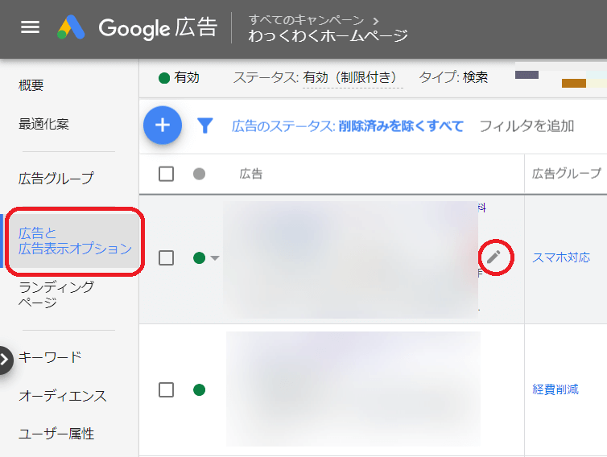Image resolution: width=607 pixels, height=457 pixels.
Task: Open the hamburger main menu
Action: 30,27
